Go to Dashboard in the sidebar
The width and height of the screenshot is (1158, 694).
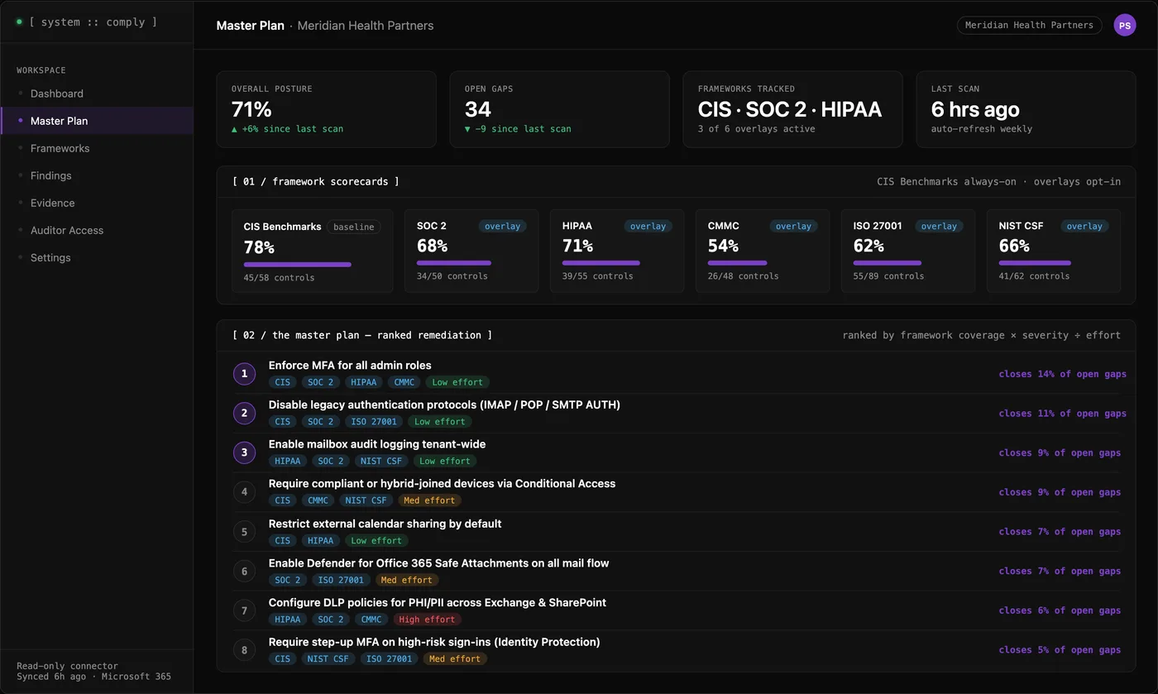pos(97,93)
